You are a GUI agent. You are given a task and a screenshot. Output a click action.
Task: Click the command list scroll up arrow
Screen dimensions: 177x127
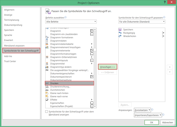95,29
